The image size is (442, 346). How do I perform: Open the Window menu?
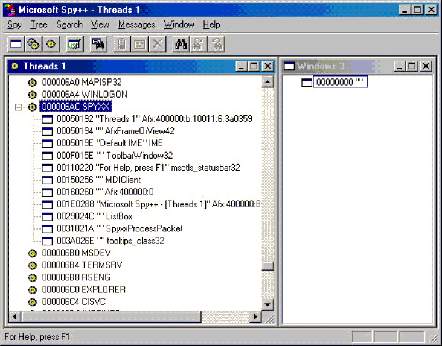[x=179, y=25]
